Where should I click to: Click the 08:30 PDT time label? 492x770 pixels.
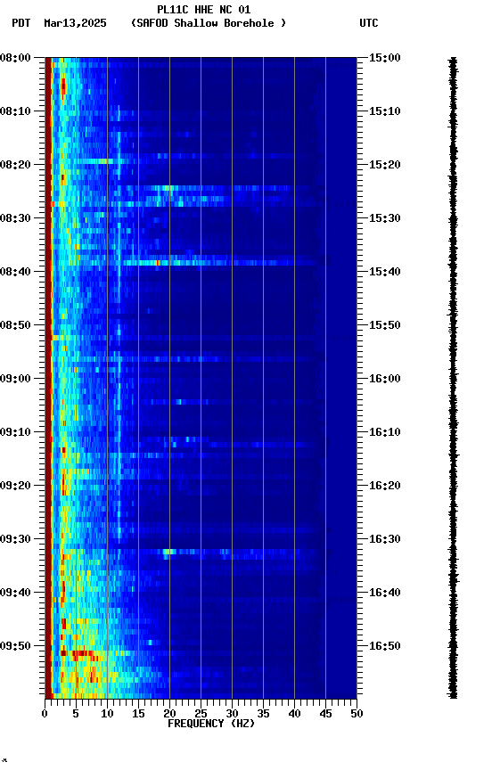(x=15, y=218)
